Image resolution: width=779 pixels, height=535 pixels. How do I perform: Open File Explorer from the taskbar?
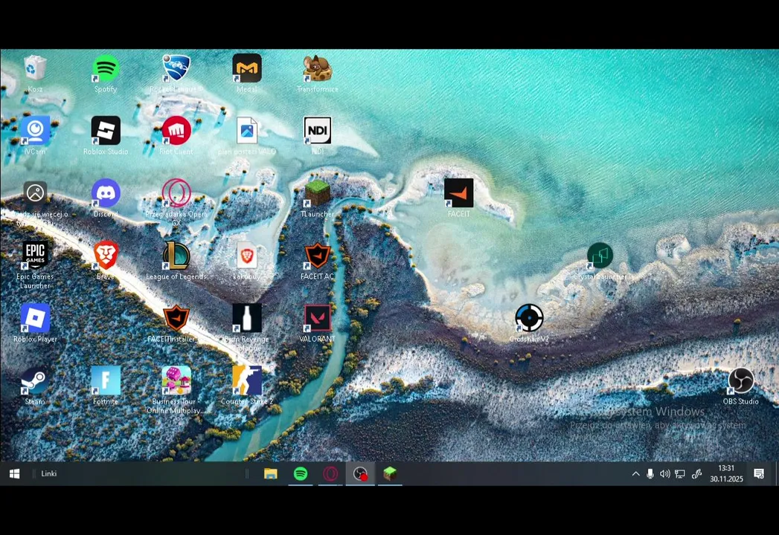(271, 474)
